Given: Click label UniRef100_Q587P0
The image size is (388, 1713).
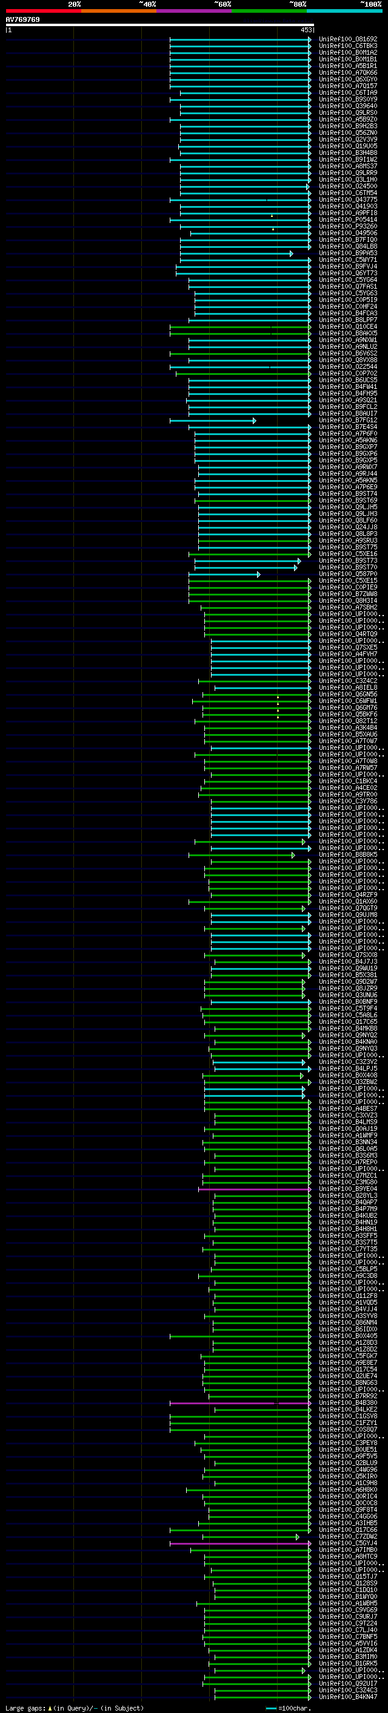Looking at the screenshot, I should click(x=347, y=573).
